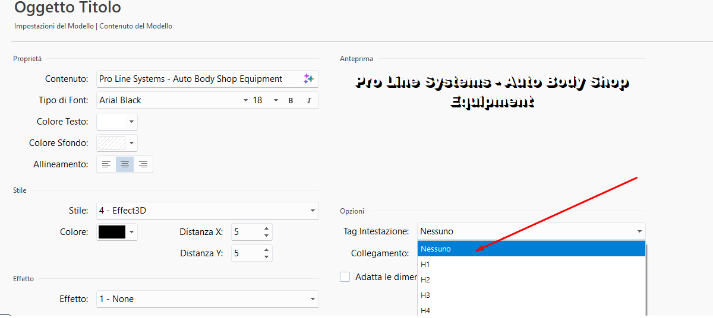
Task: Select H1 from heading tag list
Action: (x=425, y=265)
